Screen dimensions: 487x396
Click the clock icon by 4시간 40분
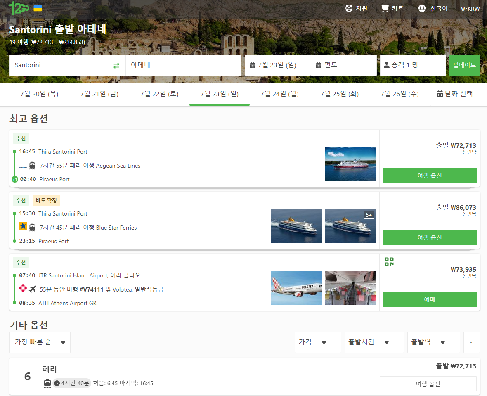(x=57, y=383)
